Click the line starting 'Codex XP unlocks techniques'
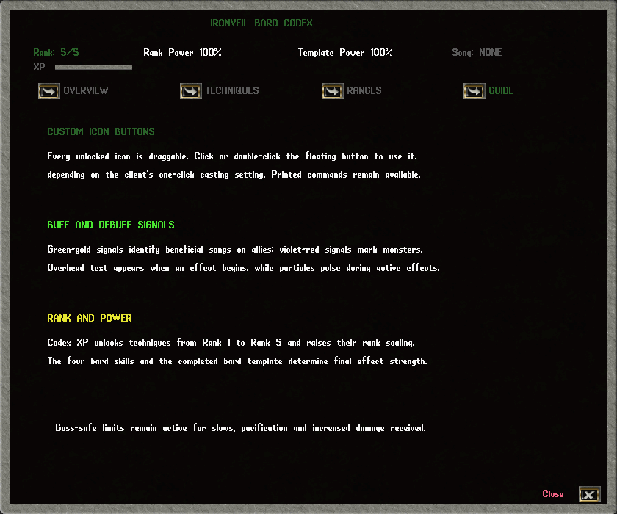 coord(231,342)
